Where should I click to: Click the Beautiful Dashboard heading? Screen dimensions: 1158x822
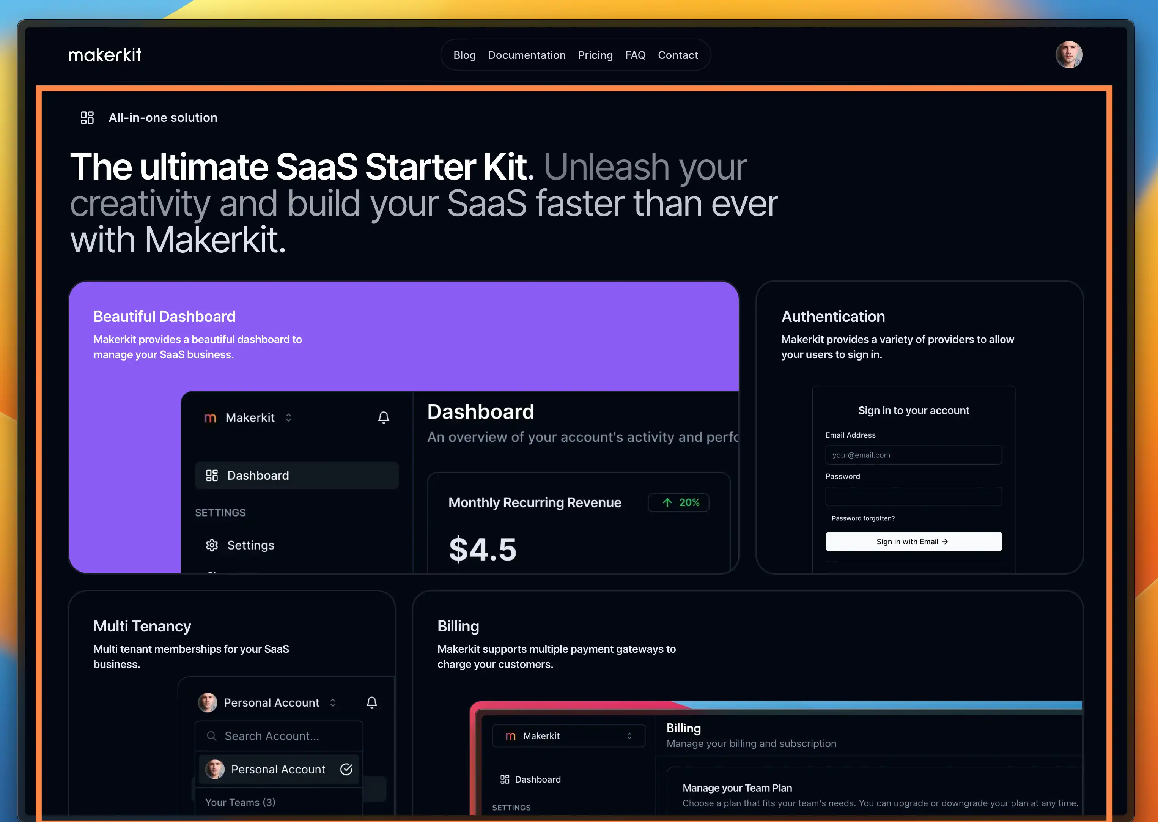(164, 317)
